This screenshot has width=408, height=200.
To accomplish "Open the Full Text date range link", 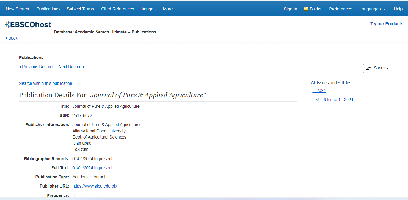I will click(x=92, y=168).
